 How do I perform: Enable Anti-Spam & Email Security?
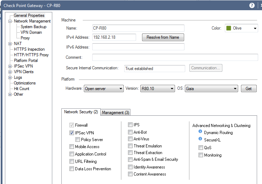point(130,159)
